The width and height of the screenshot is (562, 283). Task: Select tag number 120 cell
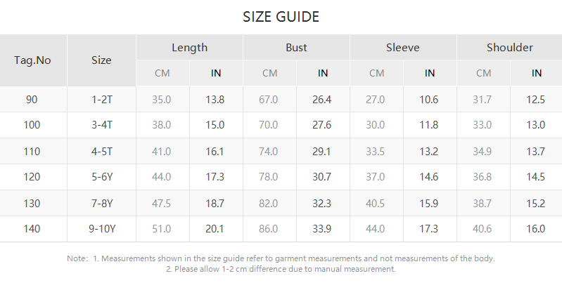click(32, 177)
